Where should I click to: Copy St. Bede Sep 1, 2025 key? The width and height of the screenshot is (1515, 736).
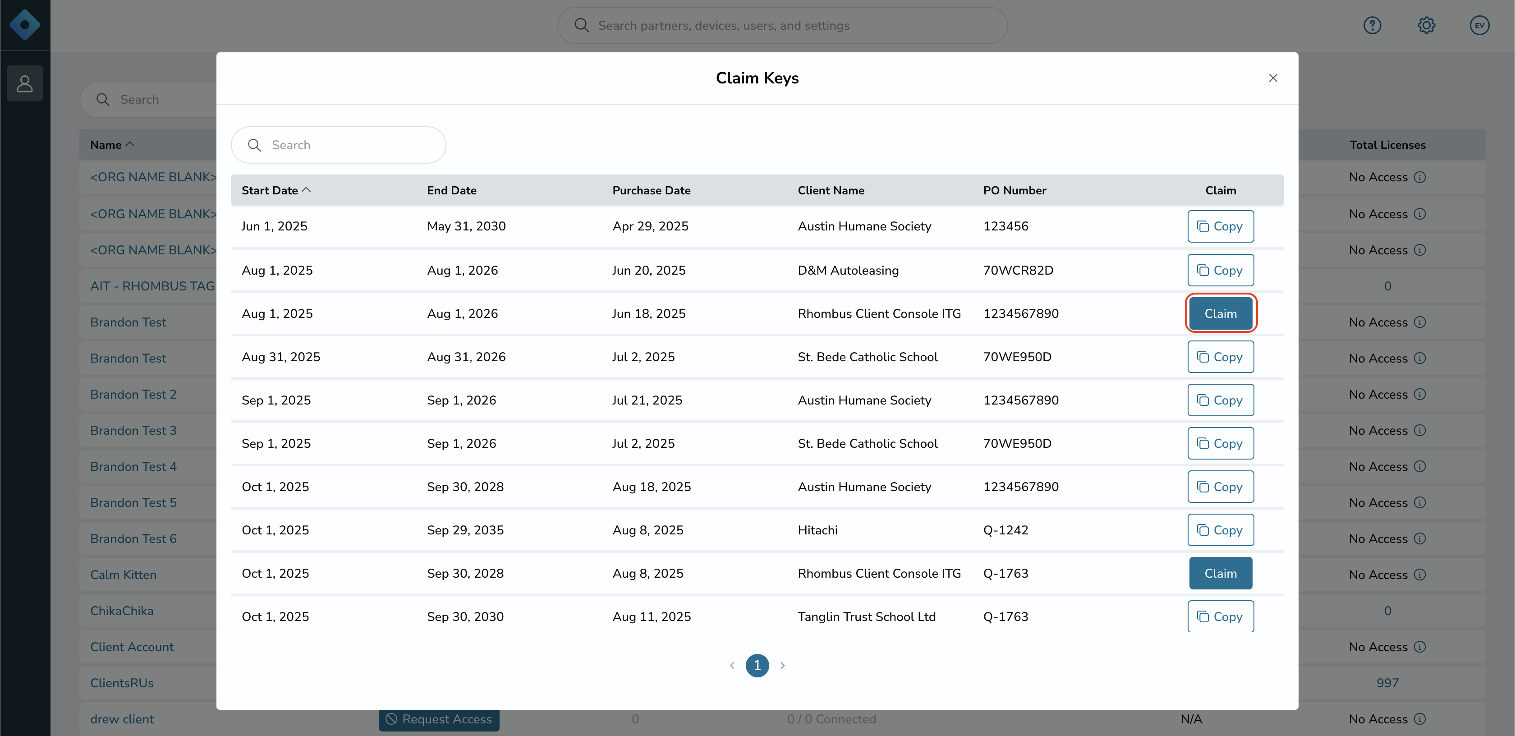pos(1221,444)
